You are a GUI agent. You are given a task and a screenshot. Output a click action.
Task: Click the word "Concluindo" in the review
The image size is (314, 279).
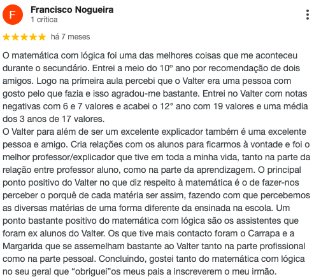122,259
